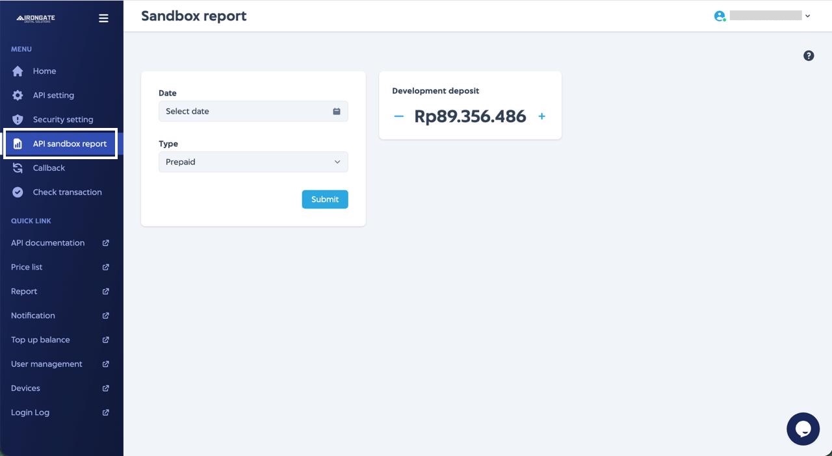The image size is (832, 456).
Task: Open Check transaction via checkmark icon
Action: tap(18, 192)
